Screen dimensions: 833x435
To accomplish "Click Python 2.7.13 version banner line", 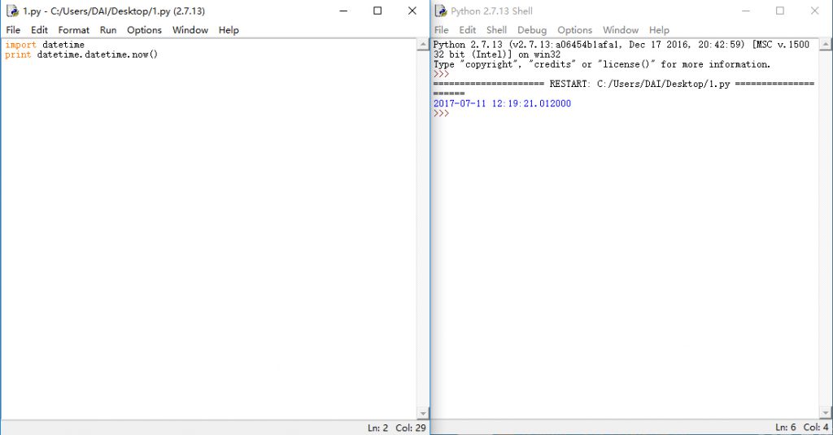I will coord(621,45).
